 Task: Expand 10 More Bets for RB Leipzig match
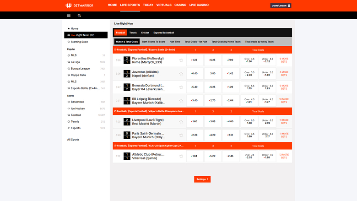[x=284, y=101]
